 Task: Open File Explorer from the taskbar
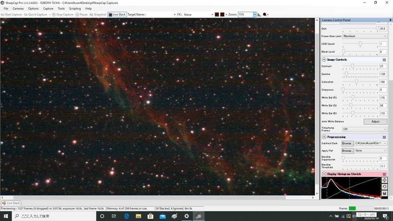[138, 216]
